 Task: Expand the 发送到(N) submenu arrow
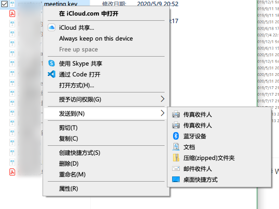point(162,113)
